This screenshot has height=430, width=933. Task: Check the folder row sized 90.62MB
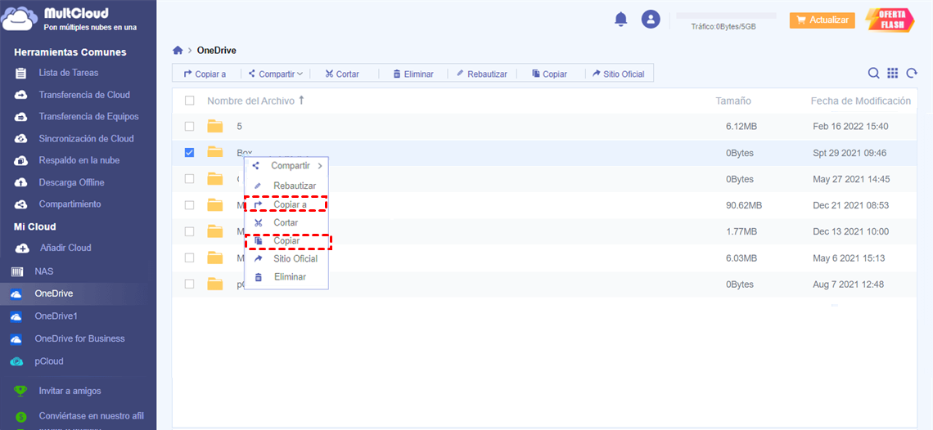click(x=189, y=205)
